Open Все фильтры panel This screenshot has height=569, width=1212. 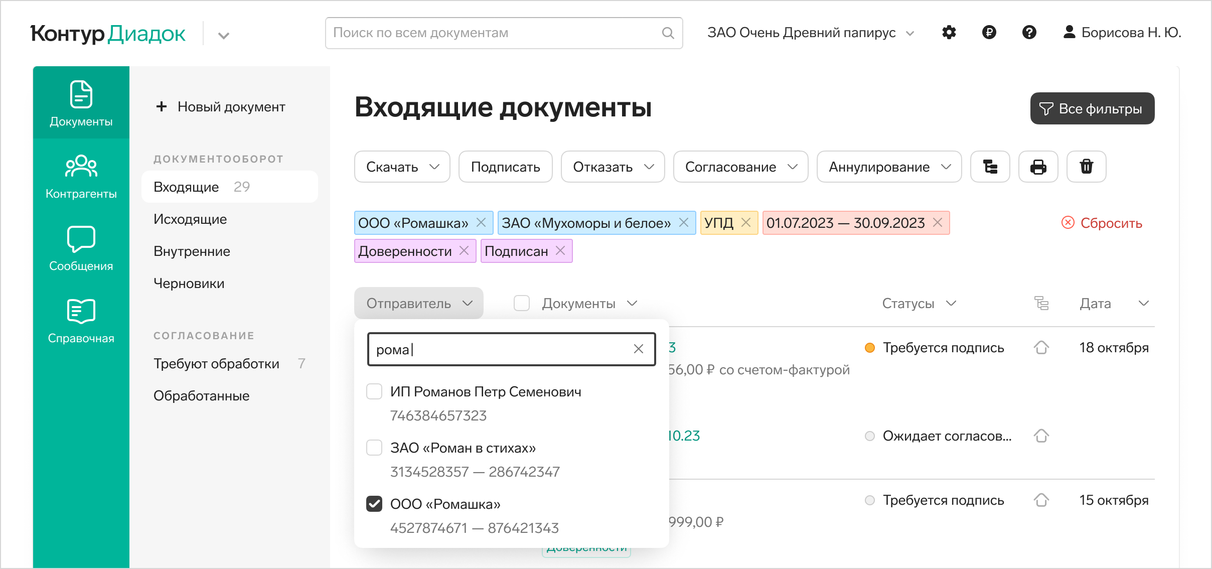tap(1092, 108)
